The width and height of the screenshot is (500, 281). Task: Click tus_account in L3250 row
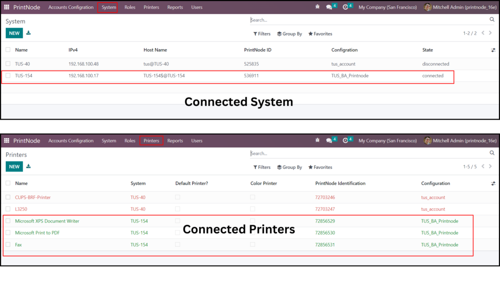click(x=433, y=209)
